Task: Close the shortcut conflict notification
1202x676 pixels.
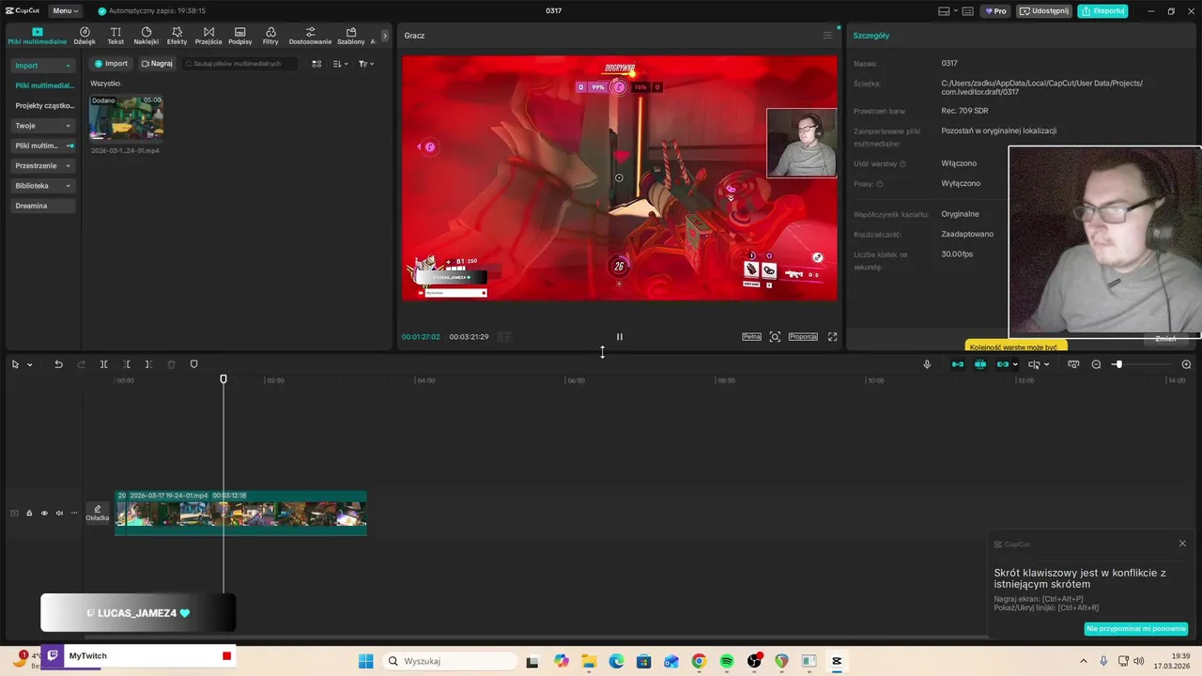Action: coord(1182,543)
